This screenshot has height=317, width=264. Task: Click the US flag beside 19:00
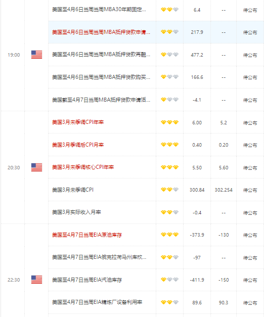36,55
